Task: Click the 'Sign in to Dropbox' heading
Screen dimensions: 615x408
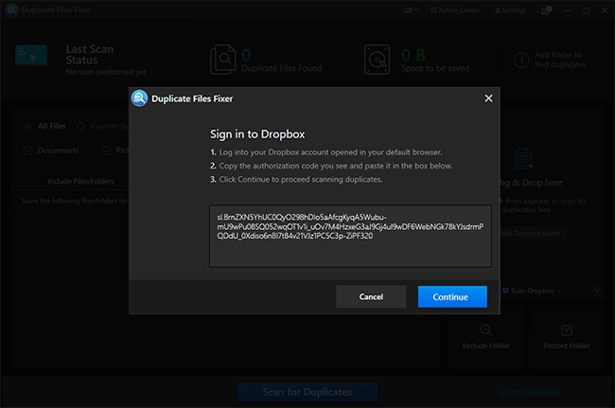Action: coord(257,134)
